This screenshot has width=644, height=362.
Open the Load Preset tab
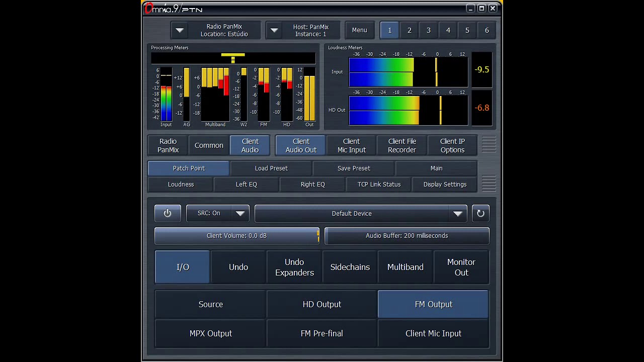(271, 168)
